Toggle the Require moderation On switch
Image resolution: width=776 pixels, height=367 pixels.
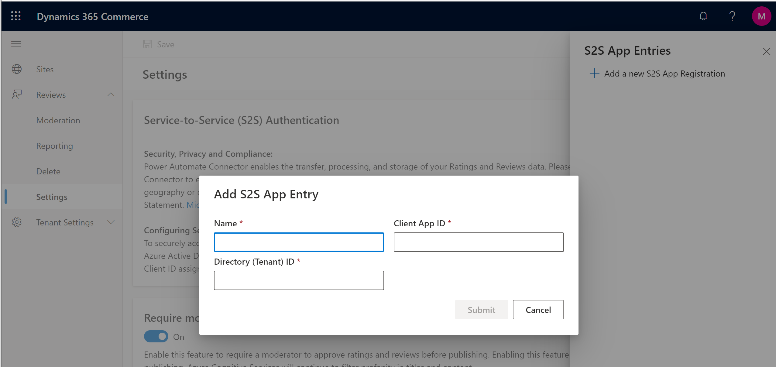(155, 337)
